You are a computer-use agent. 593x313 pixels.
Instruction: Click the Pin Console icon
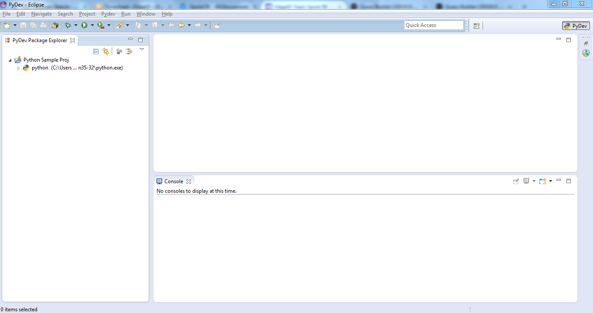[516, 181]
